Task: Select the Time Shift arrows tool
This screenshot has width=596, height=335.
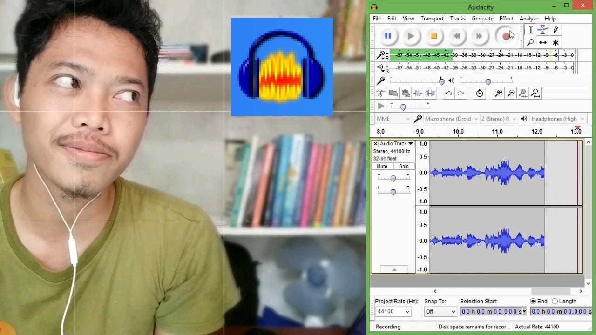Action: (x=543, y=42)
